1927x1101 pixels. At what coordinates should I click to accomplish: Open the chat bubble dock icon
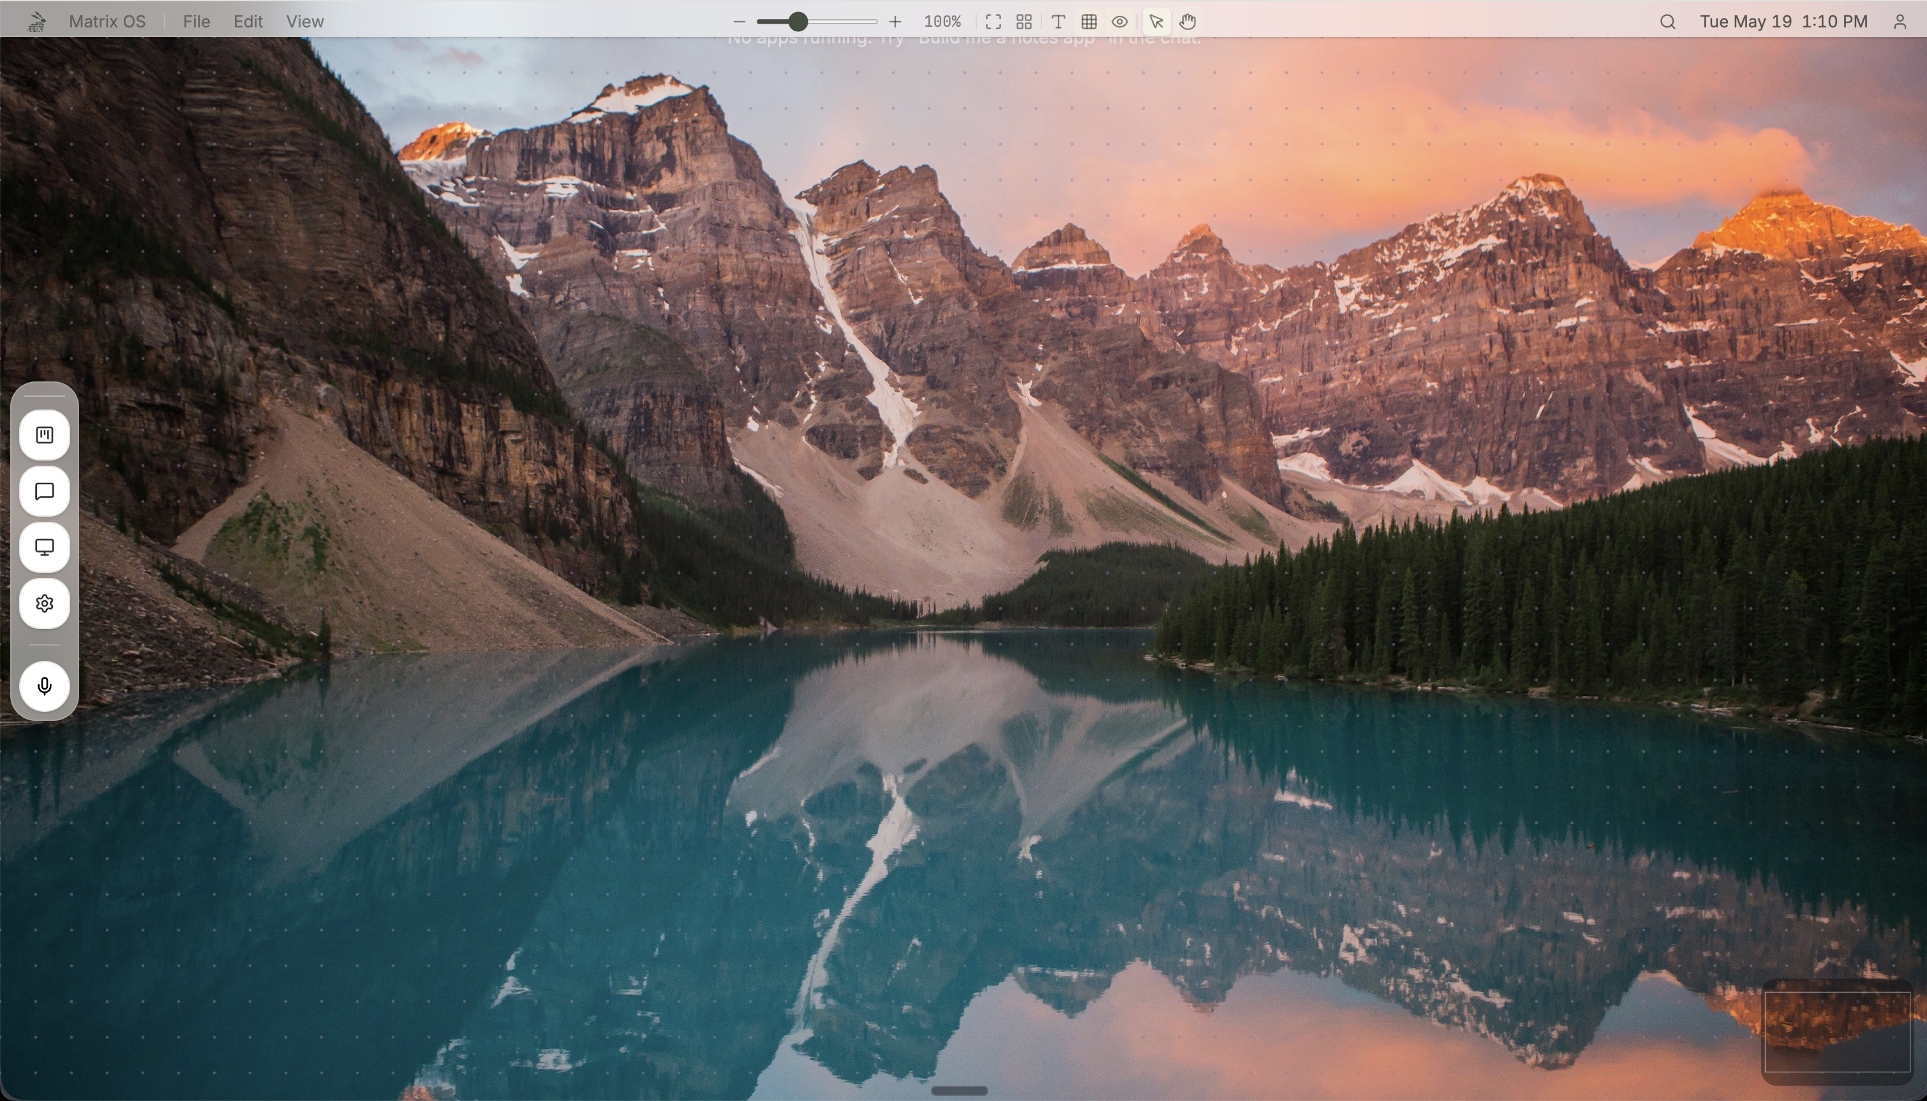[45, 492]
